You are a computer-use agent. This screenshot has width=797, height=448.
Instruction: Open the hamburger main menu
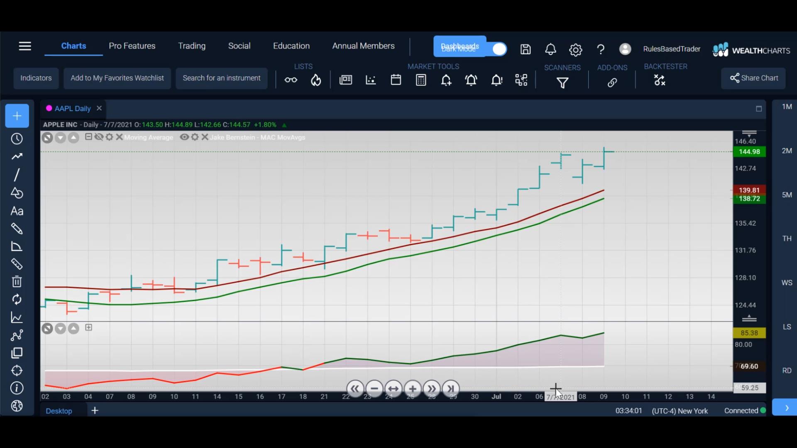25,46
